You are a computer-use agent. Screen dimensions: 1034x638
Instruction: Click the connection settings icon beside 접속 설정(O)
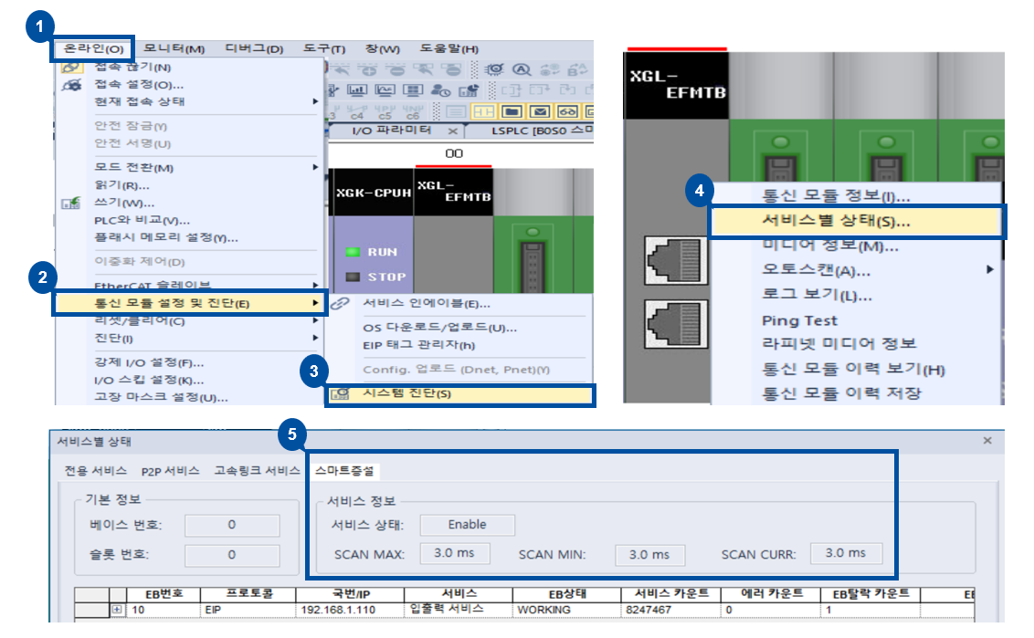[x=72, y=87]
